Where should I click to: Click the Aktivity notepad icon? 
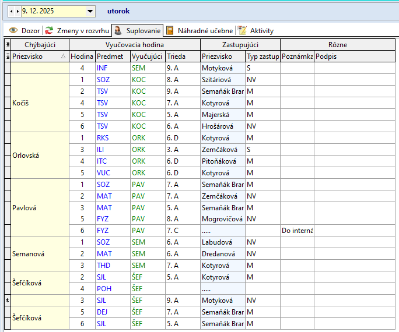242,30
